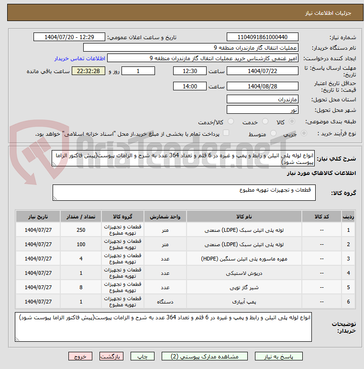The width and height of the screenshot is (364, 369).
Task: Select the خدمت radio button
Action: click(x=265, y=121)
